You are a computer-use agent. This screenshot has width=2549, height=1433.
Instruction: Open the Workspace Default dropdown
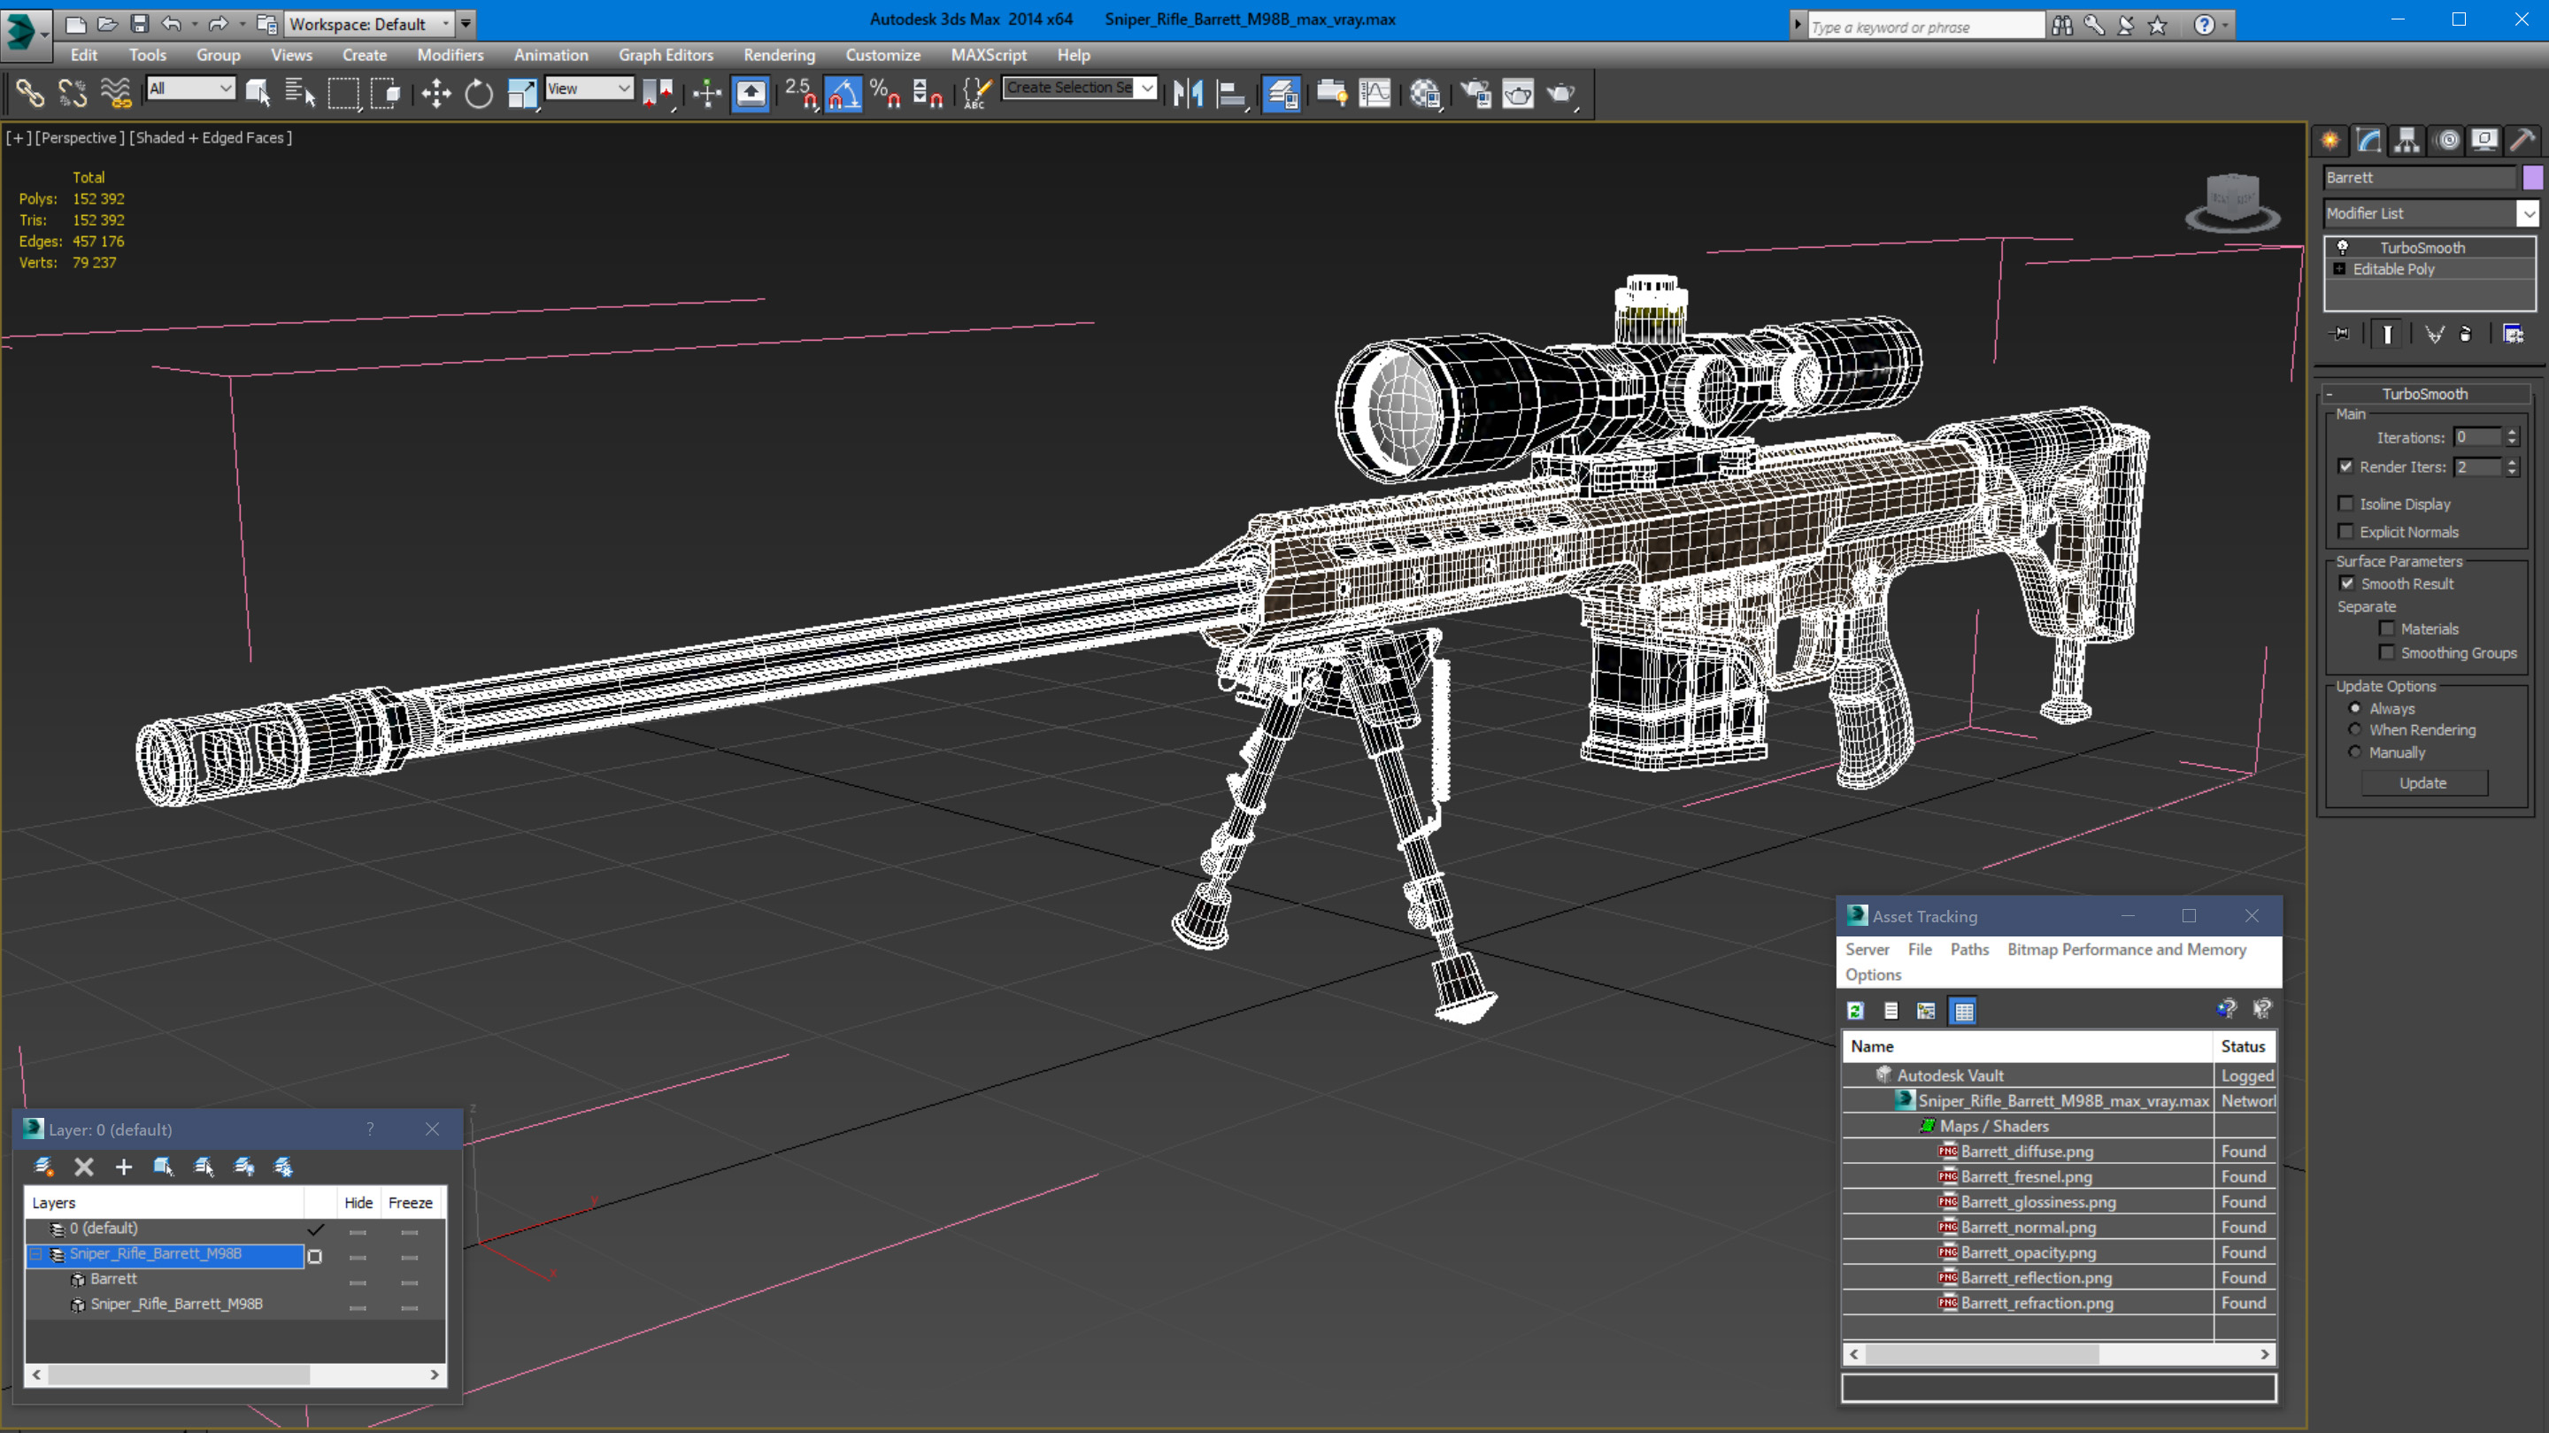pos(367,24)
